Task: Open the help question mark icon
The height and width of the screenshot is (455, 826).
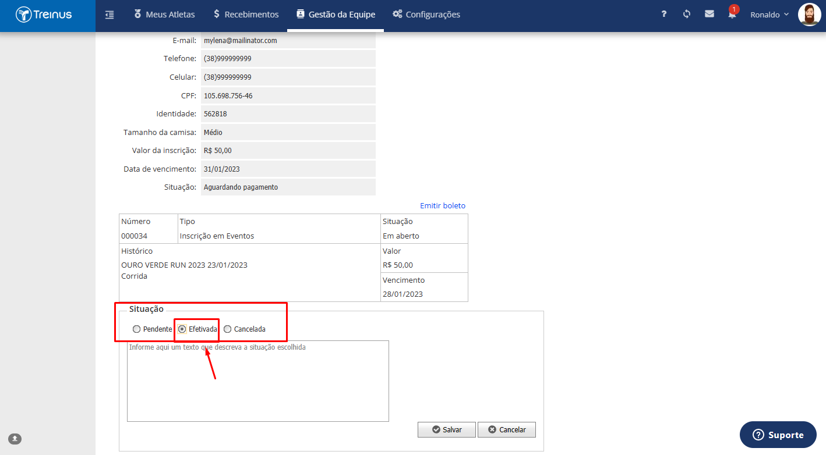Action: [663, 15]
